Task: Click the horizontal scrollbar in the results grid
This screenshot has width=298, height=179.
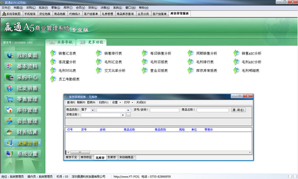Action: click(x=159, y=152)
